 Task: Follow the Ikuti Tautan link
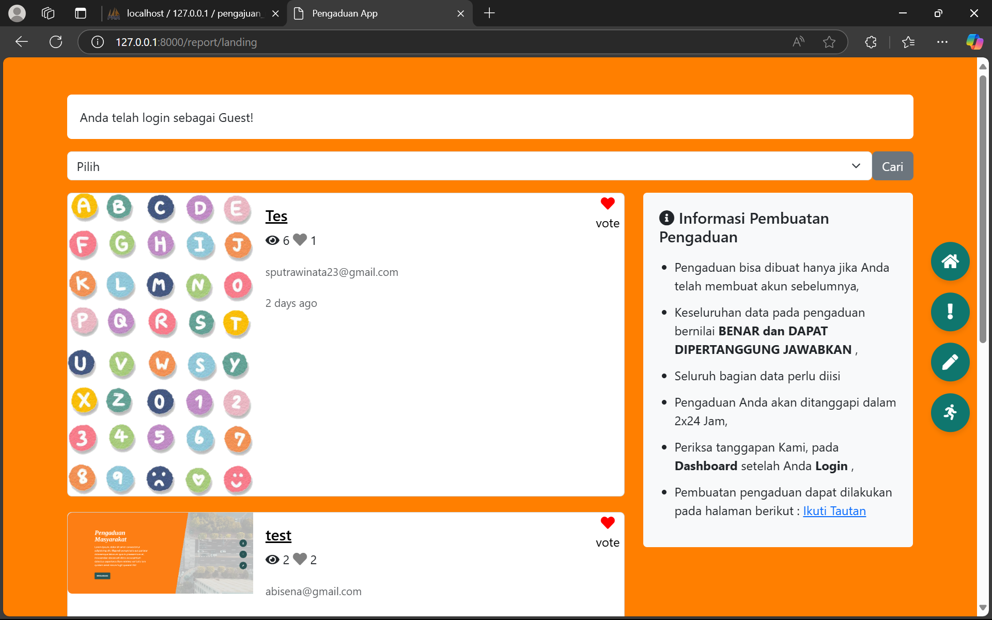(834, 511)
